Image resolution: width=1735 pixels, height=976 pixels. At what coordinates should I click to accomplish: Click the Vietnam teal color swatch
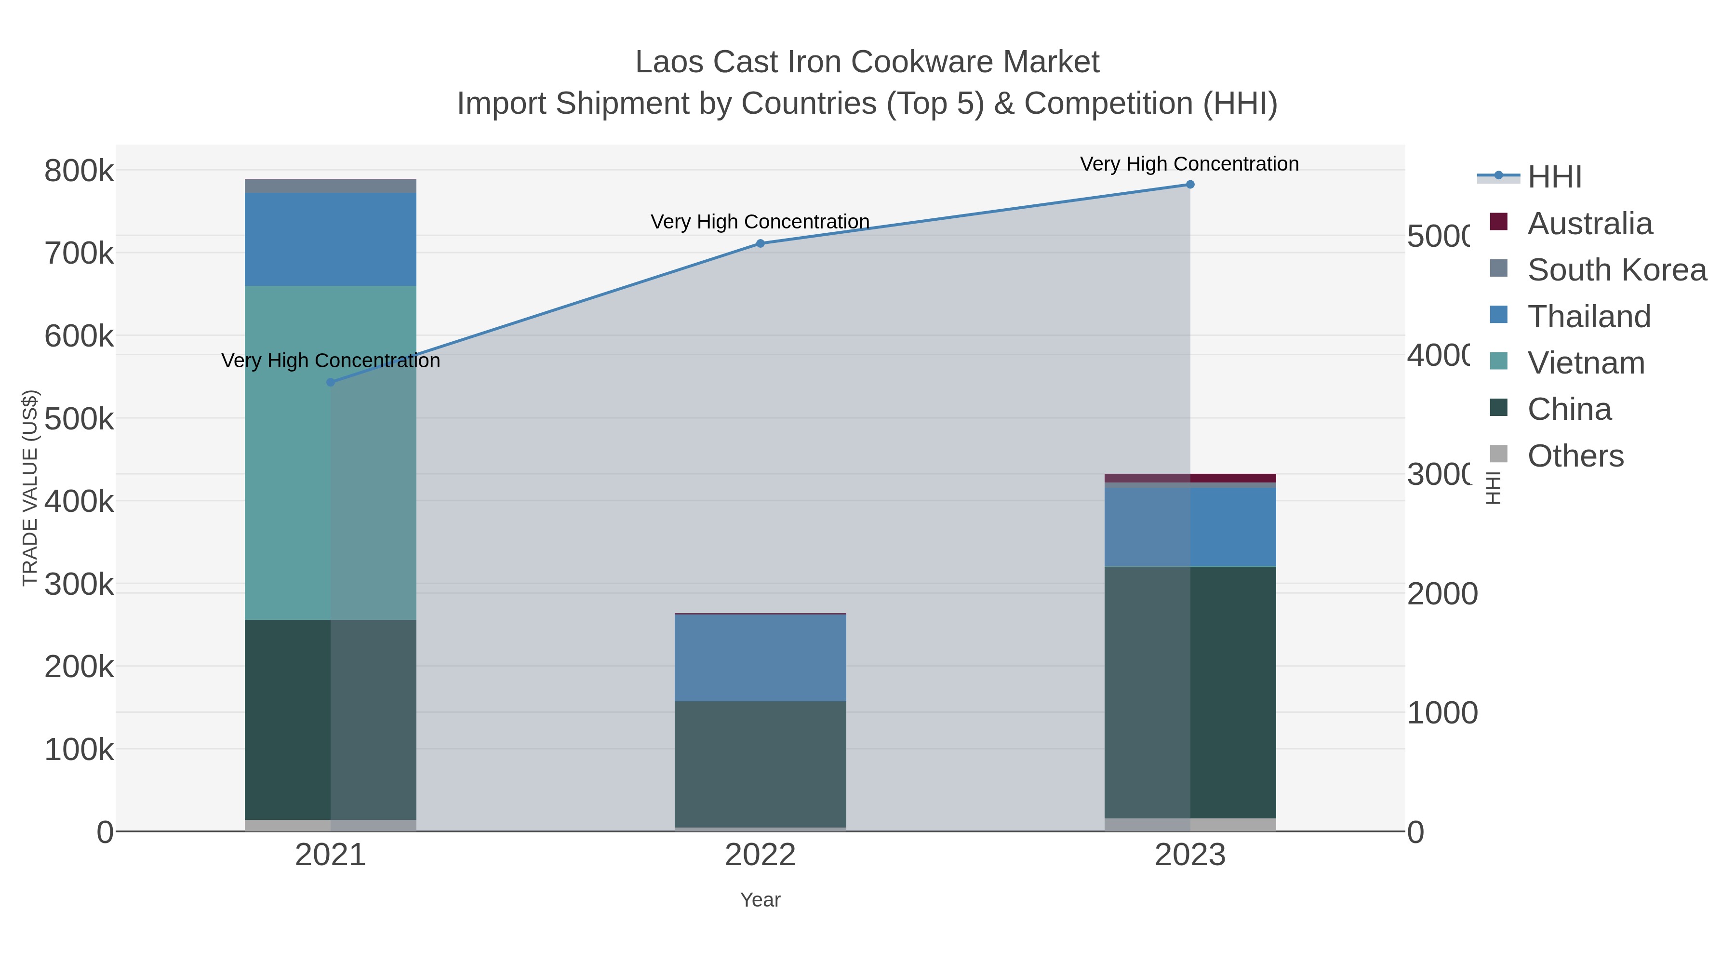1498,361
